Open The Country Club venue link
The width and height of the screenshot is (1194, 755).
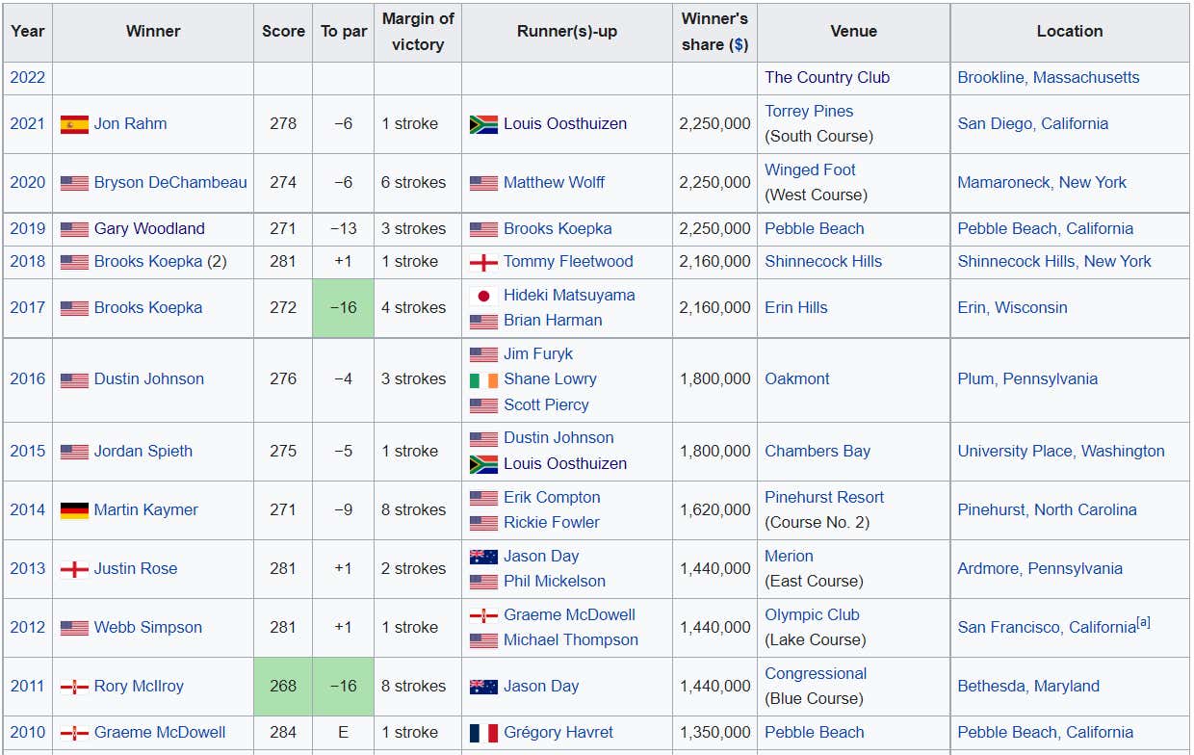(826, 78)
